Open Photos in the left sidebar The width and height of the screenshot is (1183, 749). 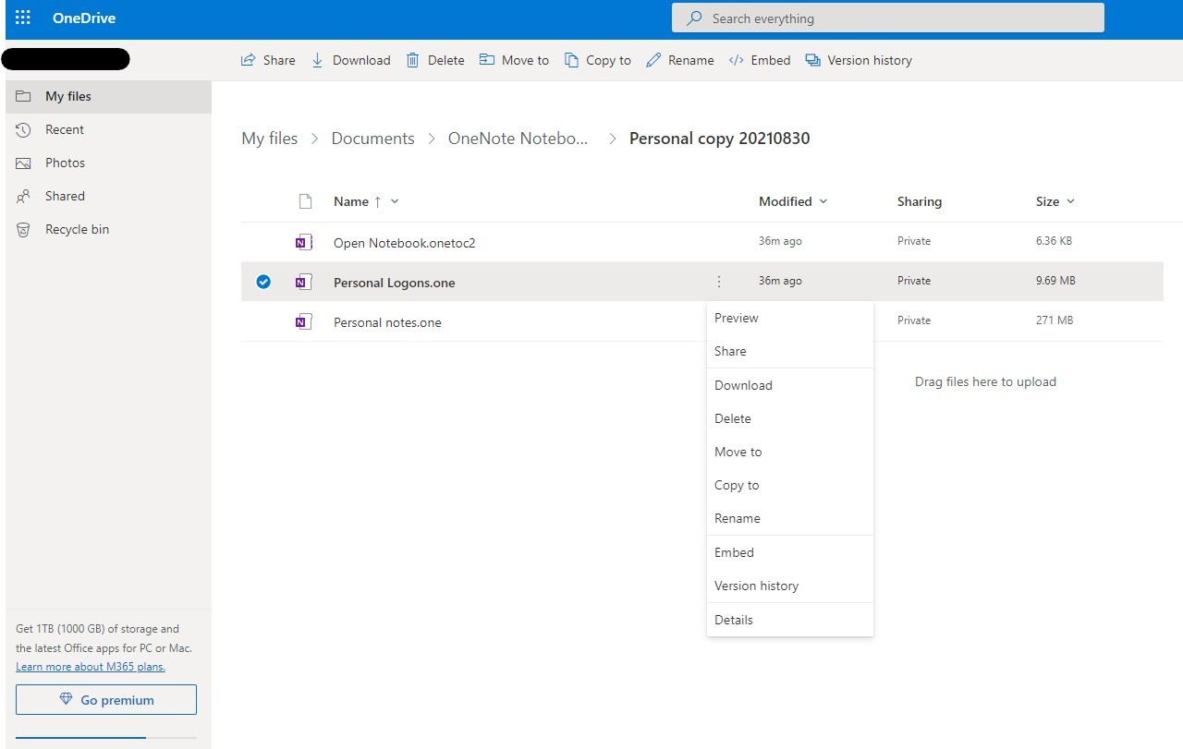click(108, 163)
